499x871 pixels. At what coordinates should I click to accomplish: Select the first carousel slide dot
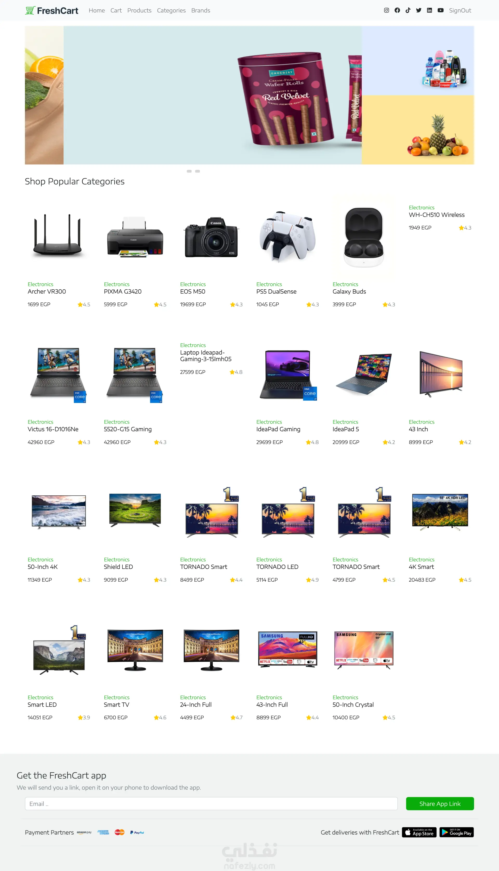click(x=189, y=171)
